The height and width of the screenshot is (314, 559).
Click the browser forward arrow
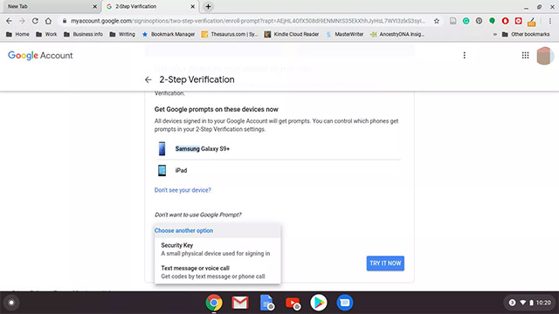pos(22,21)
